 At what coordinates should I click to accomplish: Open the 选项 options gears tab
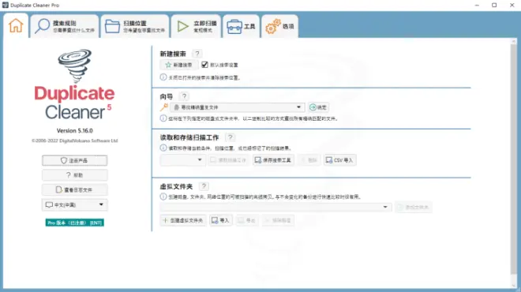click(279, 26)
